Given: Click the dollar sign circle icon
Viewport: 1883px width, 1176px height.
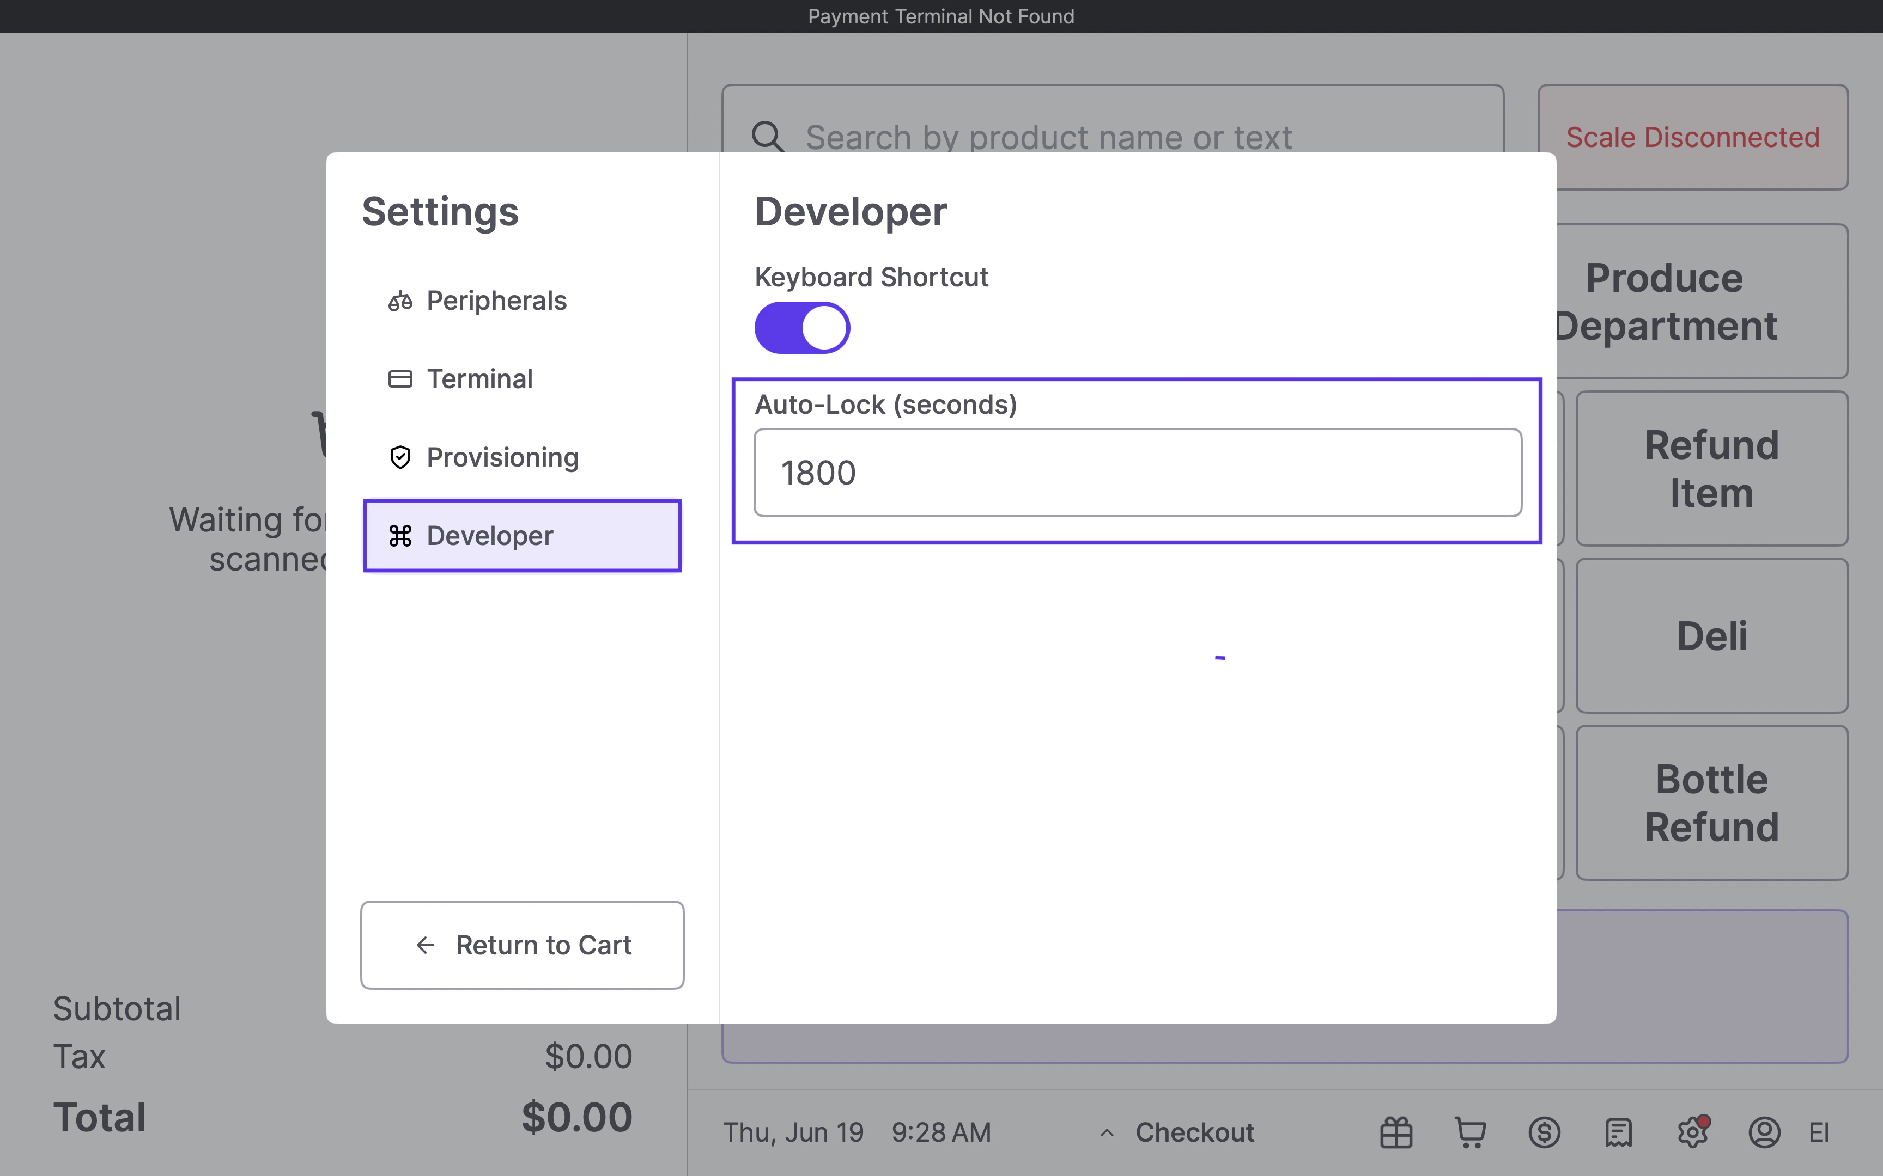Looking at the screenshot, I should [1544, 1132].
